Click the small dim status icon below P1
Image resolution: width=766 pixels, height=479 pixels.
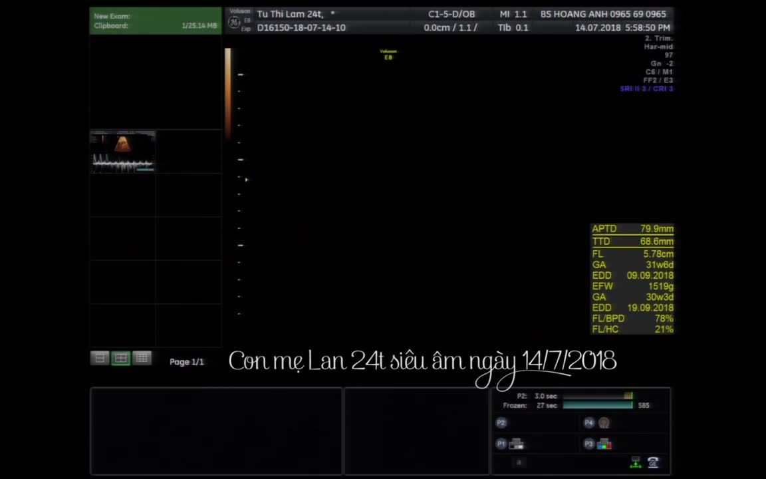click(519, 462)
